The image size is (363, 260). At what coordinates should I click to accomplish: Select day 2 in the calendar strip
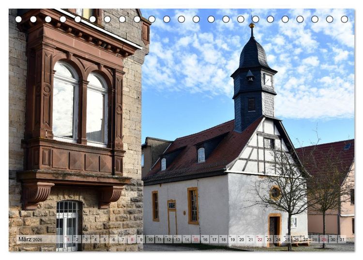tap(77, 239)
